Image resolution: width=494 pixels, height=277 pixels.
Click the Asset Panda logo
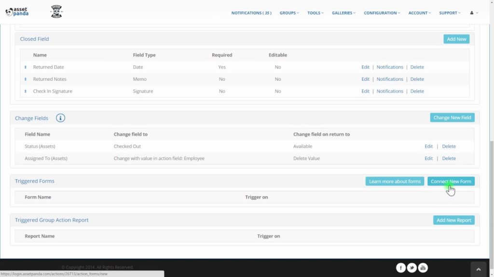(17, 12)
